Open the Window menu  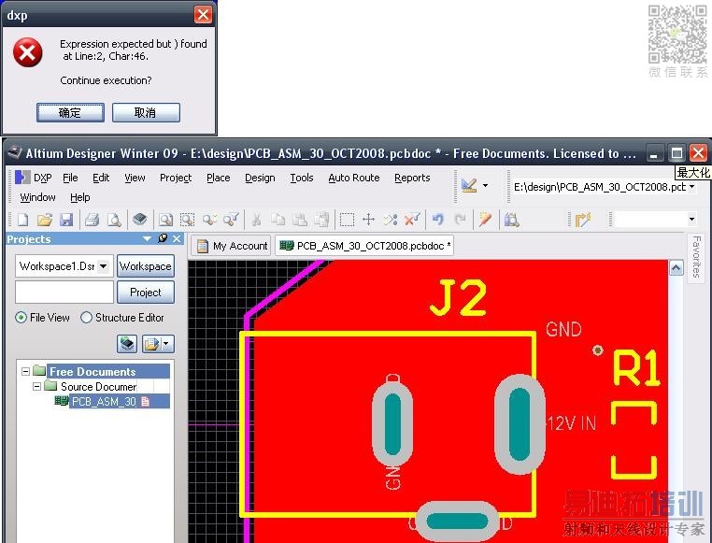pos(37,197)
